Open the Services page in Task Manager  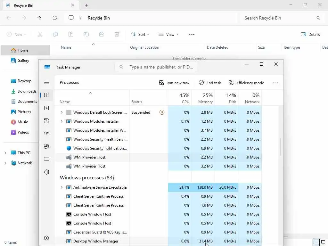[46, 172]
